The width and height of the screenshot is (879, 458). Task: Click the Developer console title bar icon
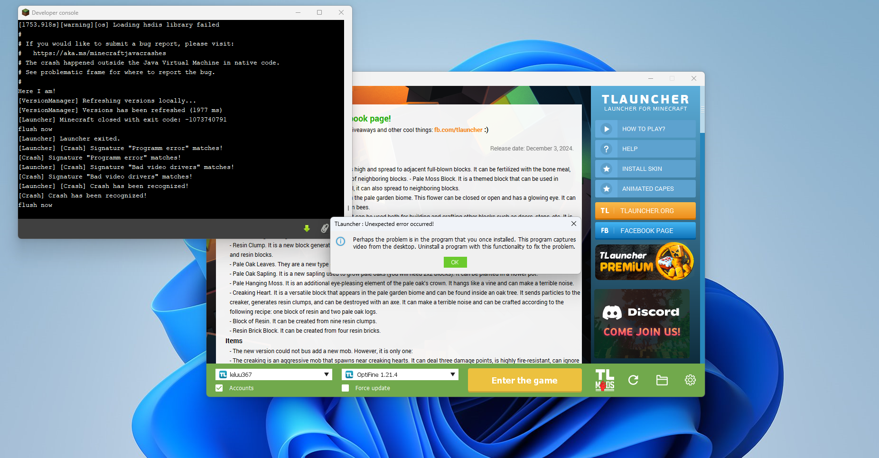(26, 13)
